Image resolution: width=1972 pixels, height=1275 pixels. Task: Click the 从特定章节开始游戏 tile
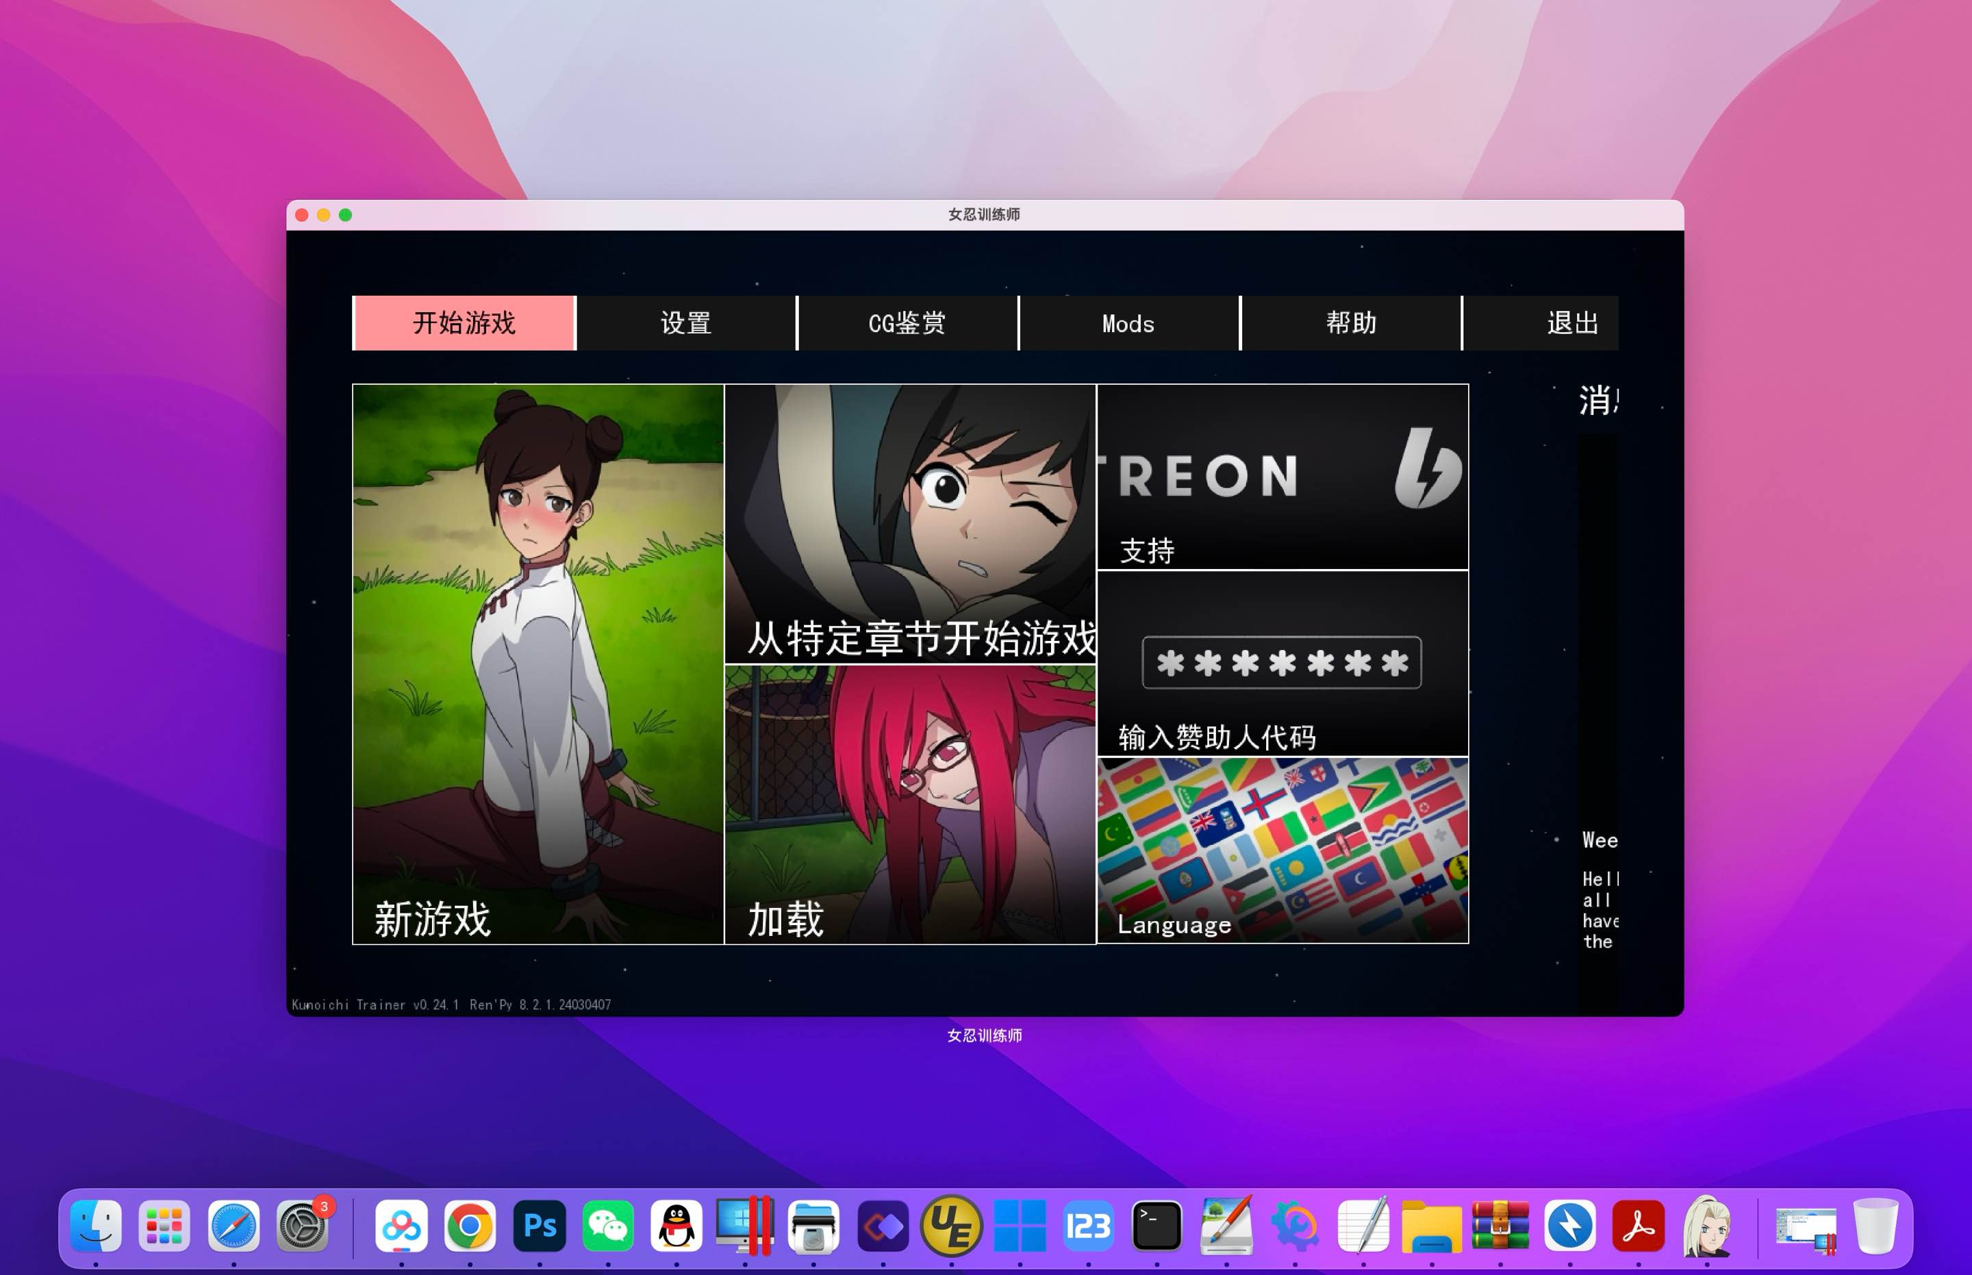click(910, 524)
